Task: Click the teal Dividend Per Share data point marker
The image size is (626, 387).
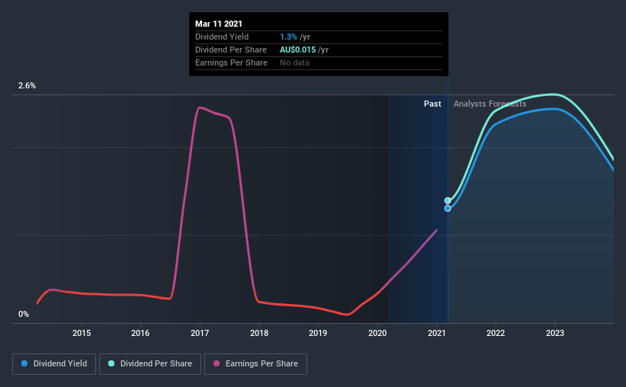Action: (448, 200)
